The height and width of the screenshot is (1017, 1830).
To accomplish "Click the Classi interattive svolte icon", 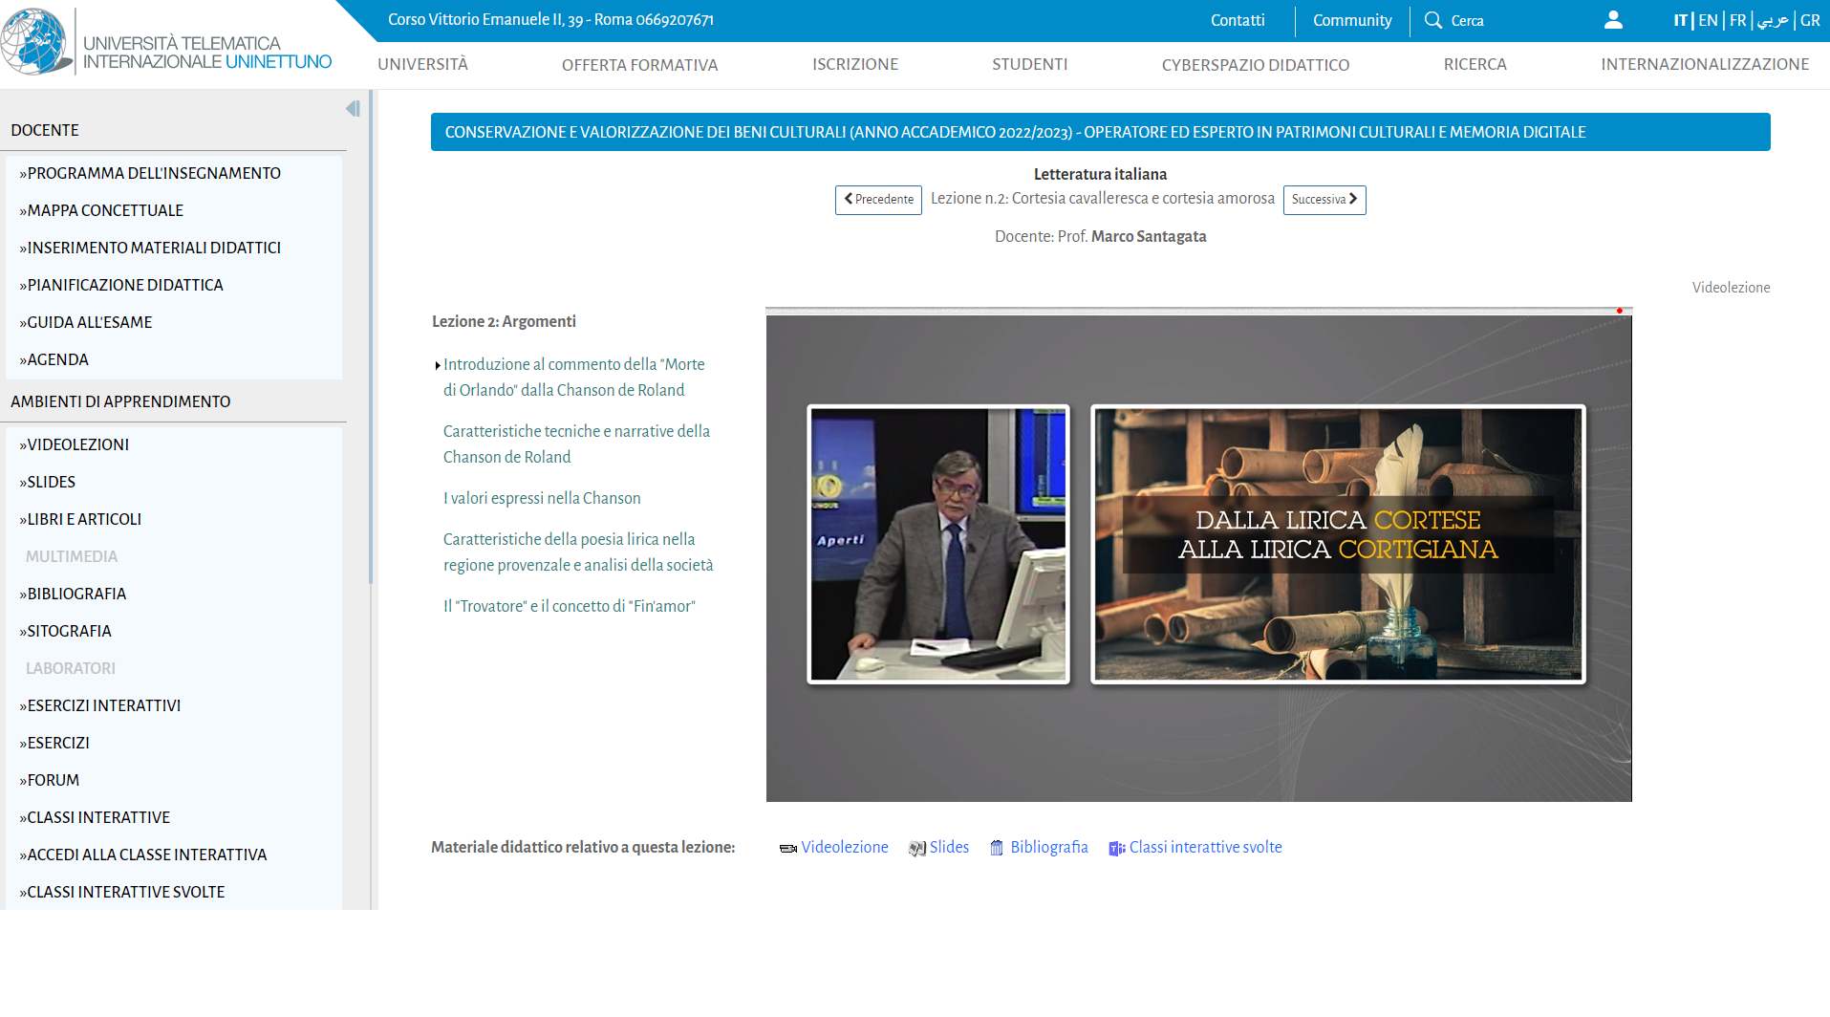I will tap(1116, 849).
